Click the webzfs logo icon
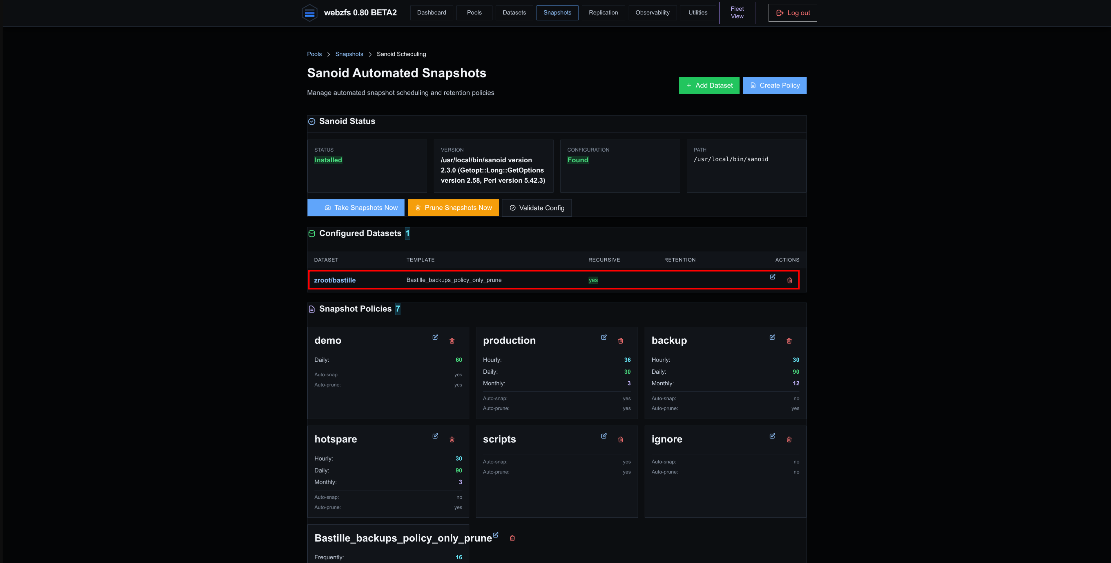Screen dimensions: 1111x563 click(x=309, y=13)
